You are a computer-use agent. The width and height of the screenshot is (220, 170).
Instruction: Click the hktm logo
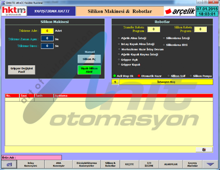click(14, 11)
